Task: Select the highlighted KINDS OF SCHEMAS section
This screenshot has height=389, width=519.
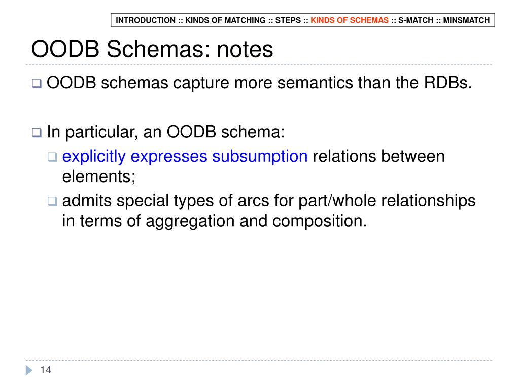Action: coord(349,20)
